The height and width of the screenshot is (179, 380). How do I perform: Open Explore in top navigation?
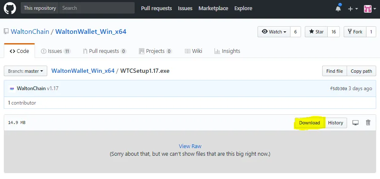pos(243,8)
